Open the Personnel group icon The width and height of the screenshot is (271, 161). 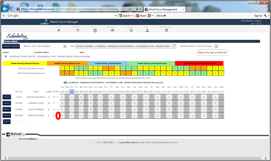pos(112,30)
